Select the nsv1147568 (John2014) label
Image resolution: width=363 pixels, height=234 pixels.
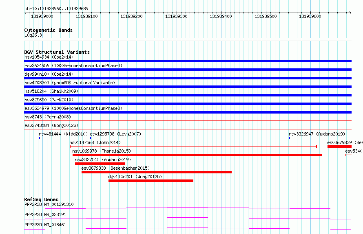(95, 142)
